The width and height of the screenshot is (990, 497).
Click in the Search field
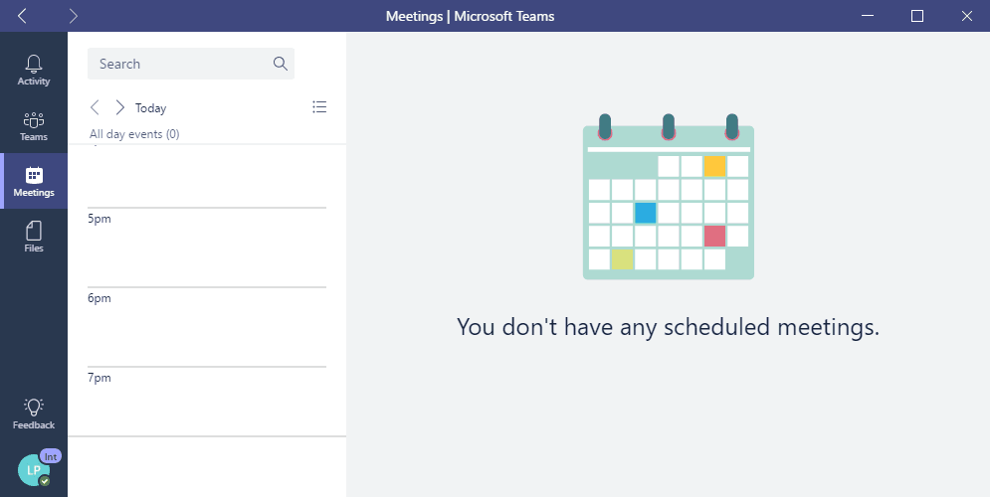pos(179,64)
